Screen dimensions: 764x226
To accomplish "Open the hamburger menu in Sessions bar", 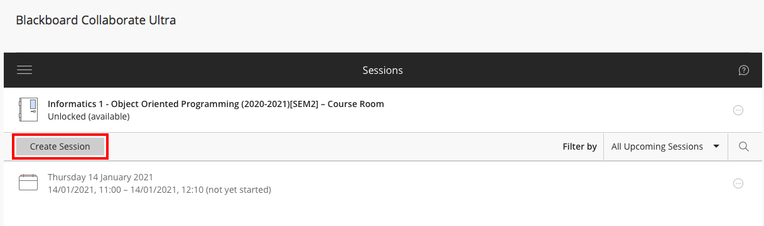I will click(24, 70).
